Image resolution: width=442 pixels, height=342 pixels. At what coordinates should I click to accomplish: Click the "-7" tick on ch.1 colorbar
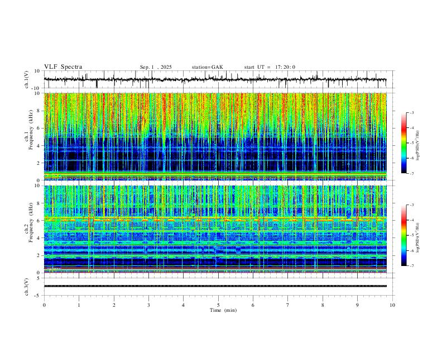click(412, 173)
